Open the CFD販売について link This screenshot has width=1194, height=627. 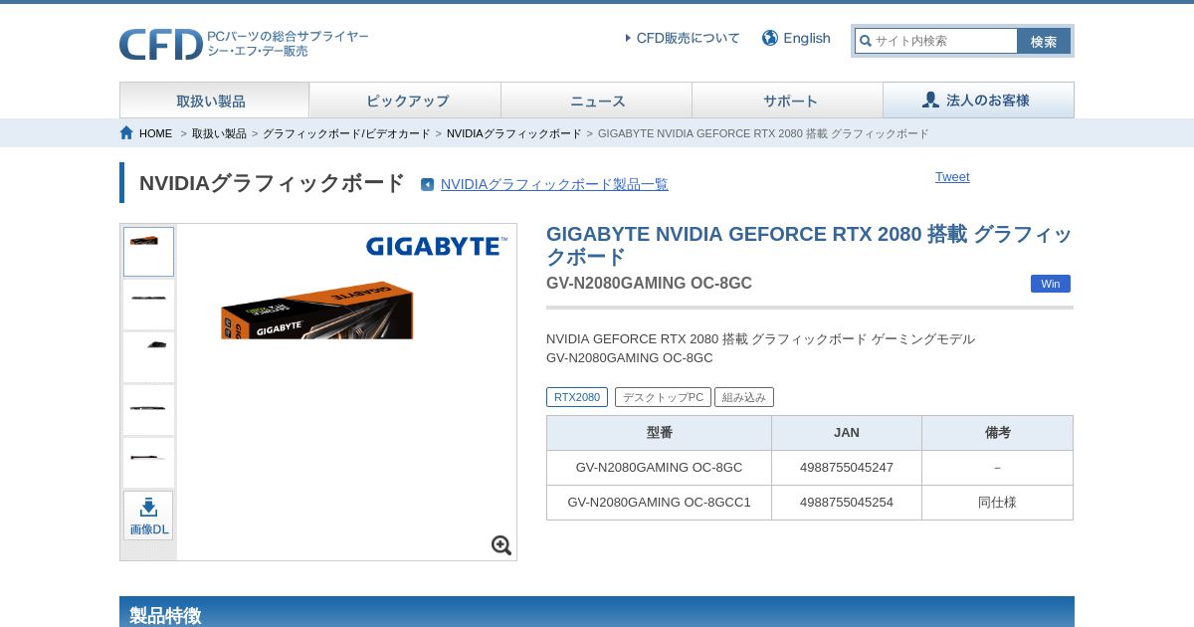click(688, 38)
